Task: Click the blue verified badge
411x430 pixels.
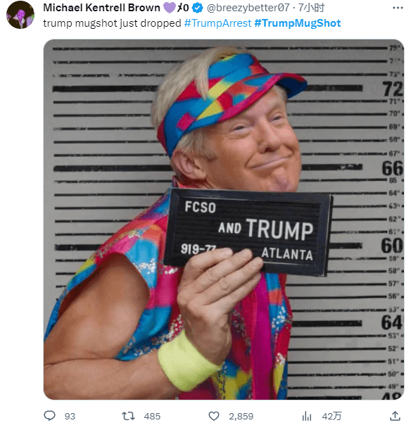Action: (198, 8)
